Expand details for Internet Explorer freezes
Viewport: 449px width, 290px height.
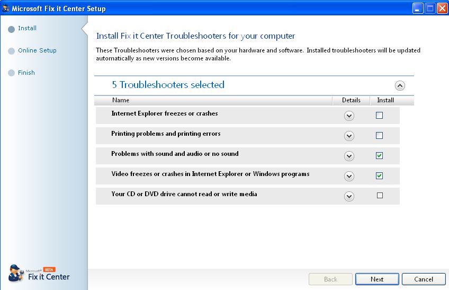pos(349,116)
